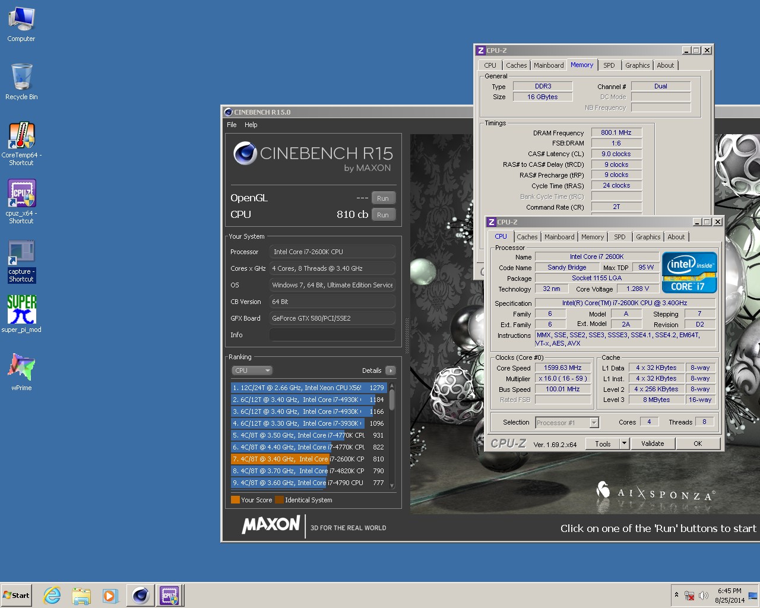Select the wPrime desktop icon
The height and width of the screenshot is (608, 760).
(x=21, y=372)
